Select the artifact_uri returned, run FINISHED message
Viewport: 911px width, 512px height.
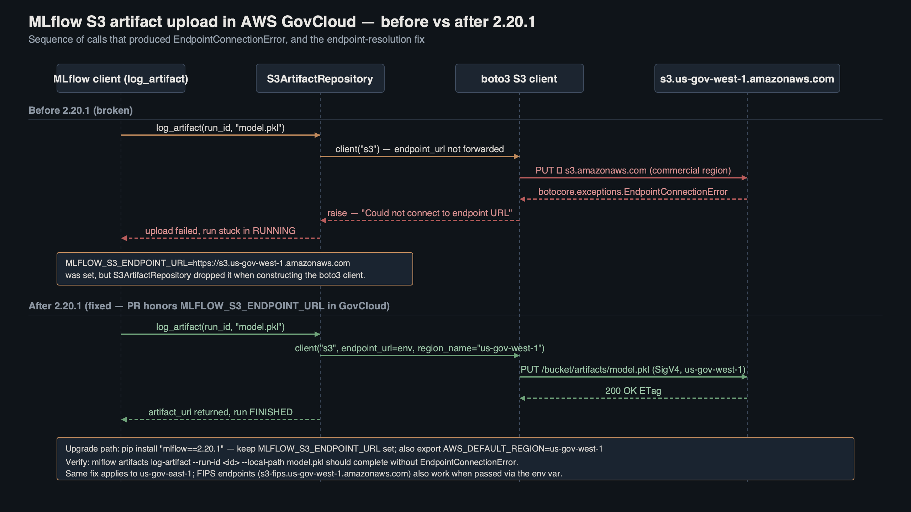pyautogui.click(x=220, y=412)
